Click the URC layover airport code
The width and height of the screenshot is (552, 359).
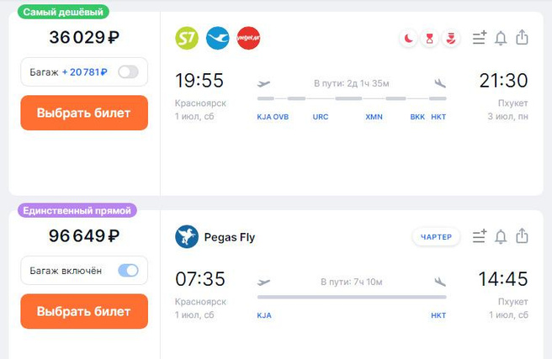click(321, 117)
